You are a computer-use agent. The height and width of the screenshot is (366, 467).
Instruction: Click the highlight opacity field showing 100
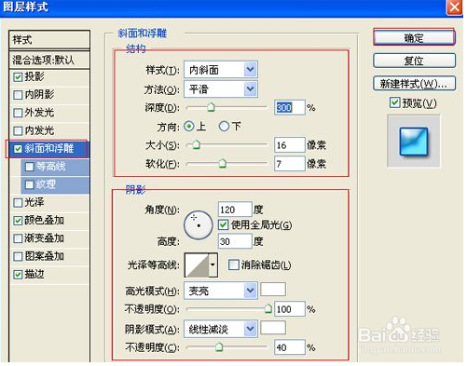[x=290, y=309]
